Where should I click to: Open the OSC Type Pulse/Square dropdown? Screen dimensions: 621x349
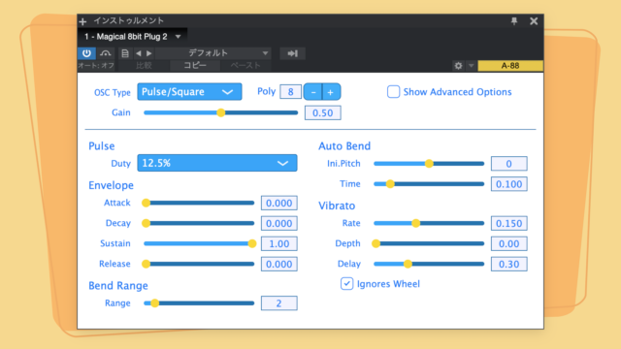(x=189, y=92)
